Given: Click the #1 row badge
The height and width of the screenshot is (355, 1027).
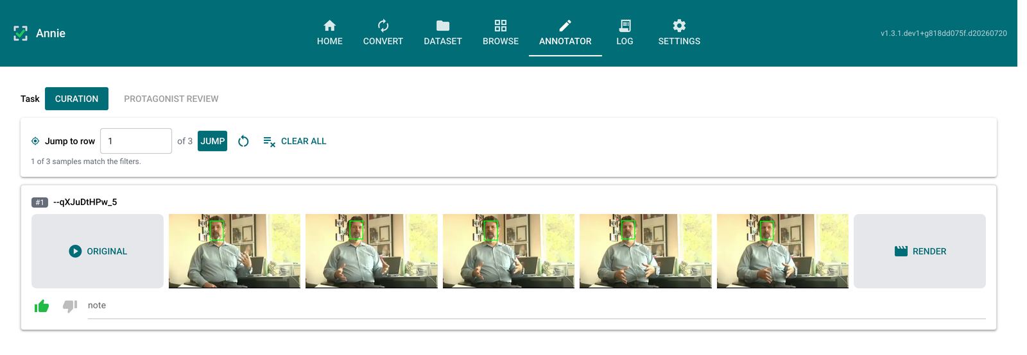Looking at the screenshot, I should 40,202.
